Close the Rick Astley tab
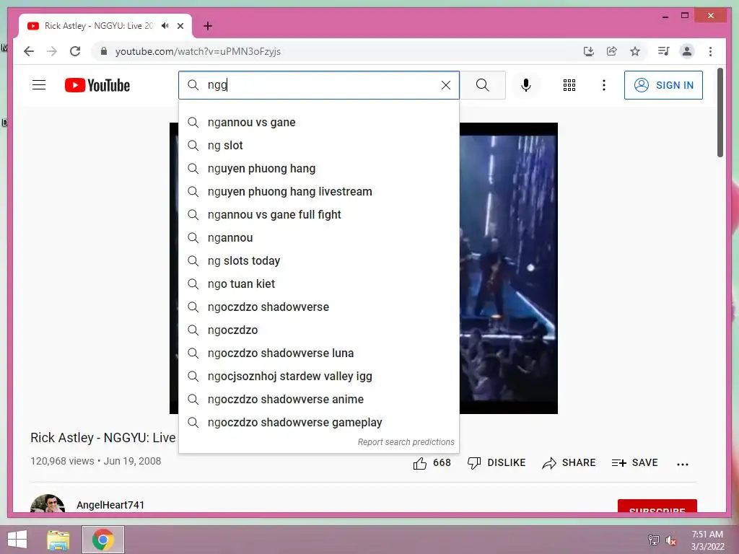 pos(180,26)
